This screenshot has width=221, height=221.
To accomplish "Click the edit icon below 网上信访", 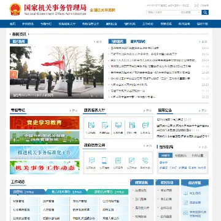I will 185,203.
